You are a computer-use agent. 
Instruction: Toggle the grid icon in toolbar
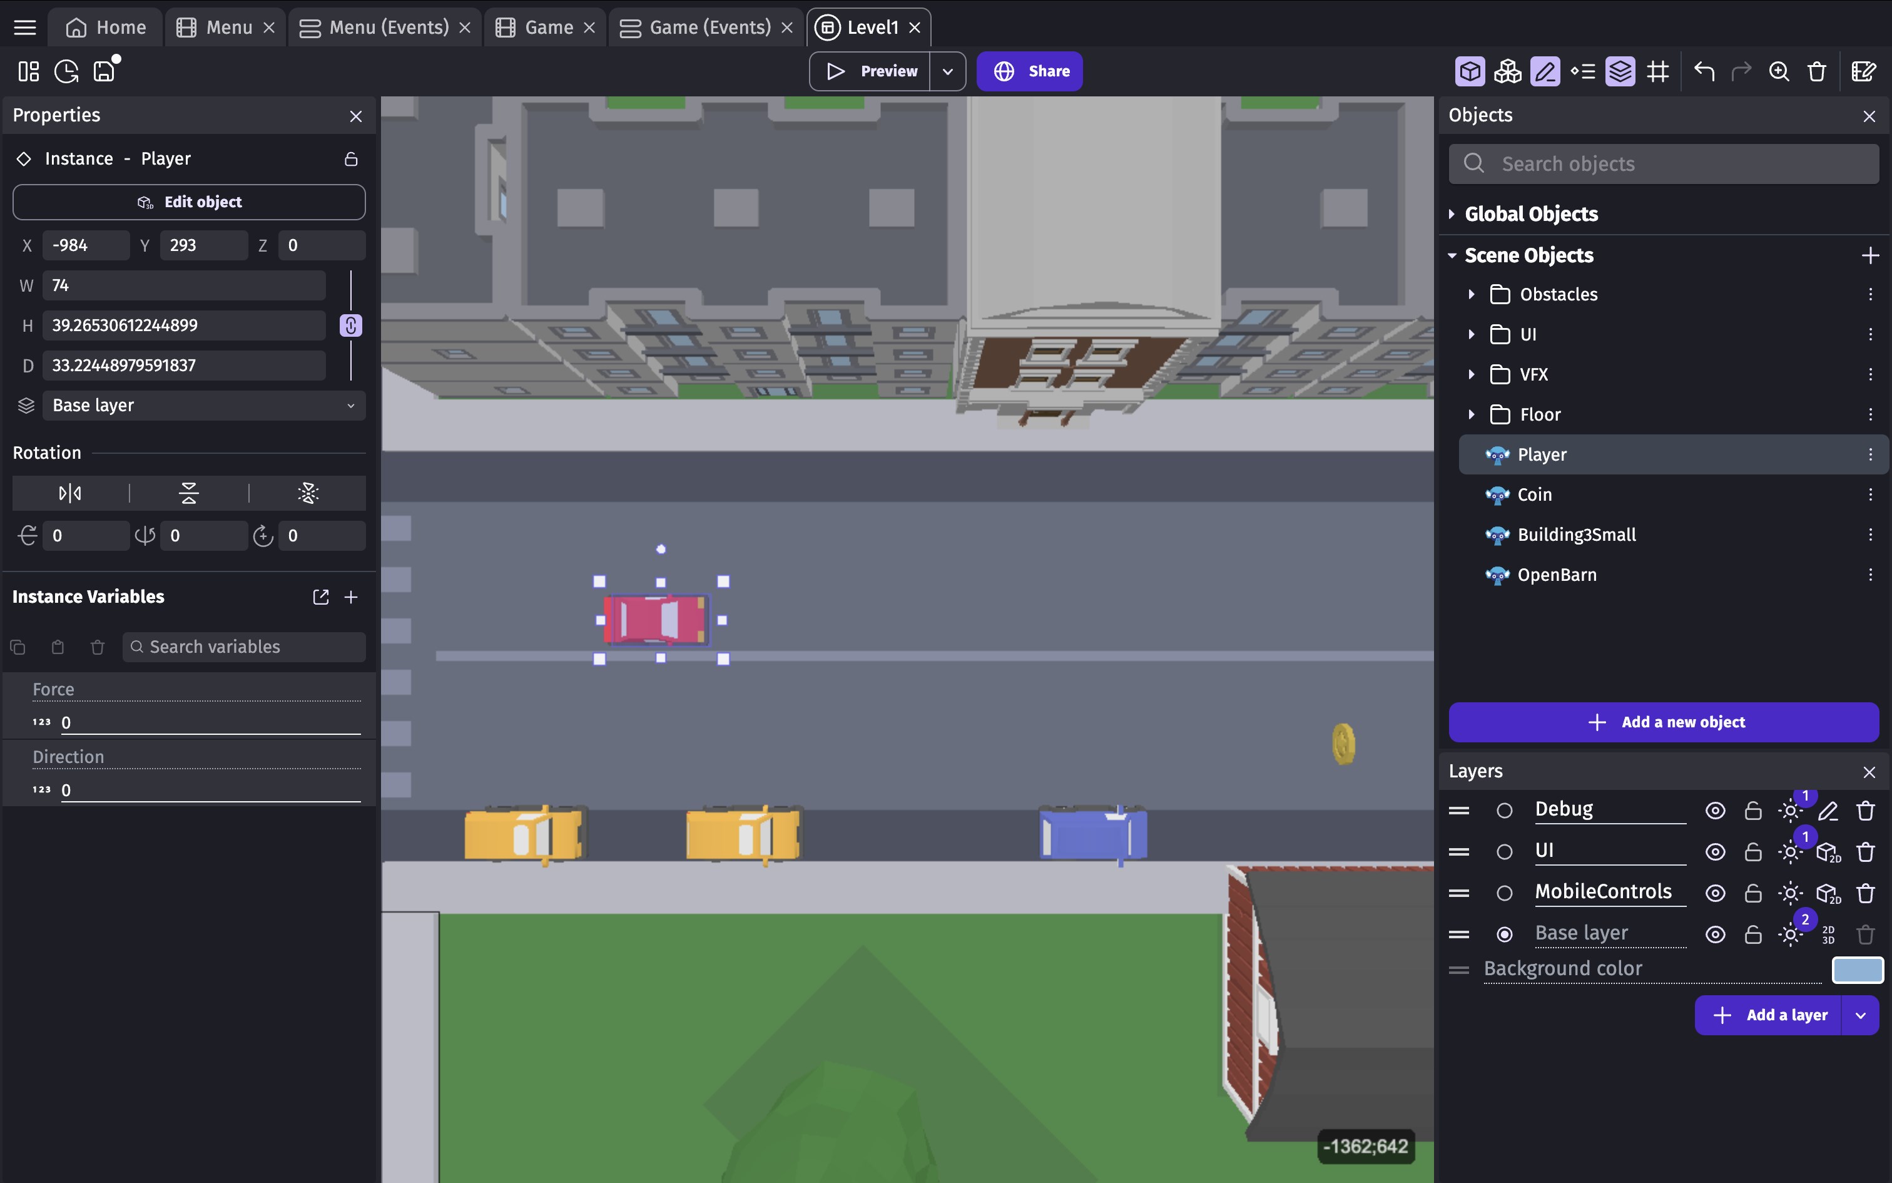(1657, 72)
